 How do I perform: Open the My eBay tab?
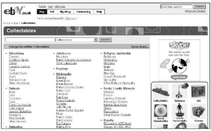[x=65, y=12]
